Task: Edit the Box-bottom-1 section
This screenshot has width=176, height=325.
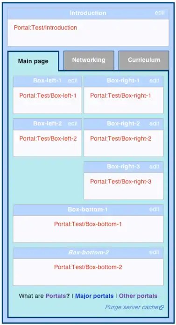Action: pyautogui.click(x=154, y=209)
